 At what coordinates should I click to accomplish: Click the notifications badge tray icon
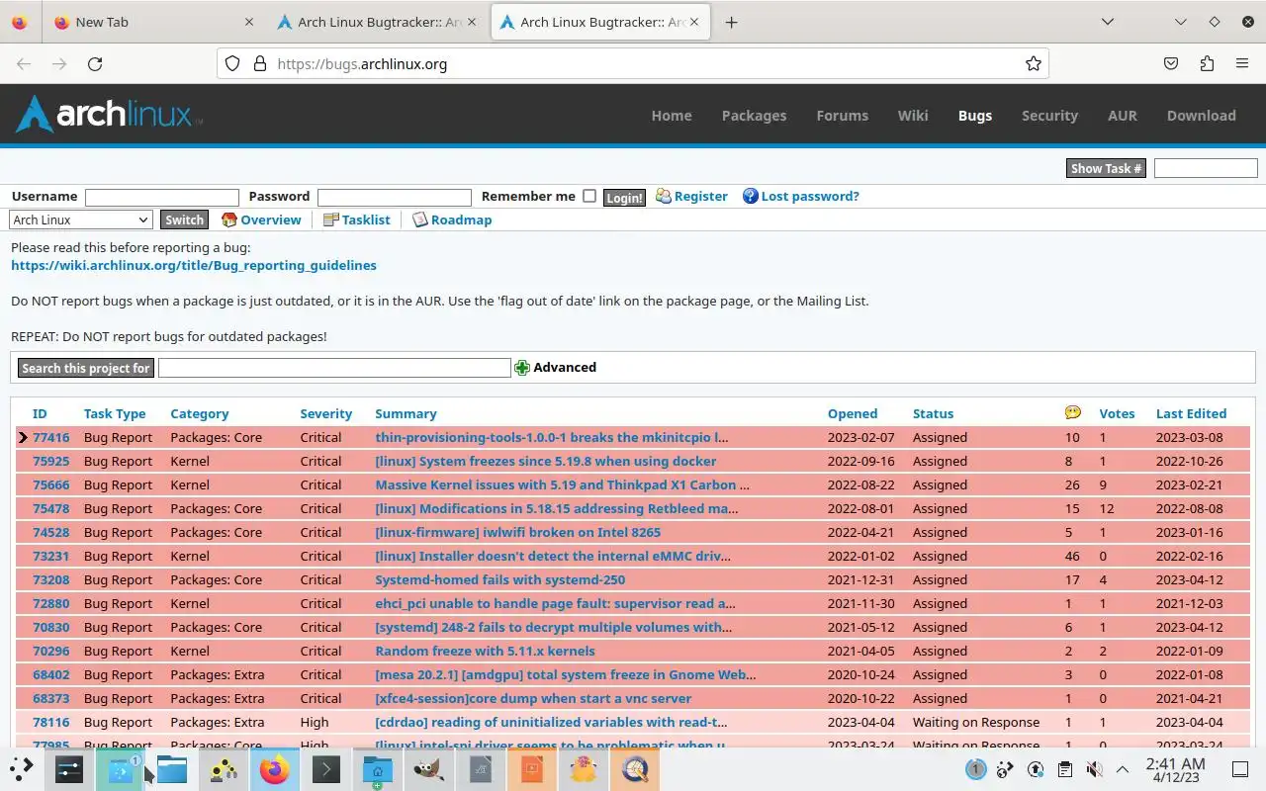pyautogui.click(x=975, y=769)
